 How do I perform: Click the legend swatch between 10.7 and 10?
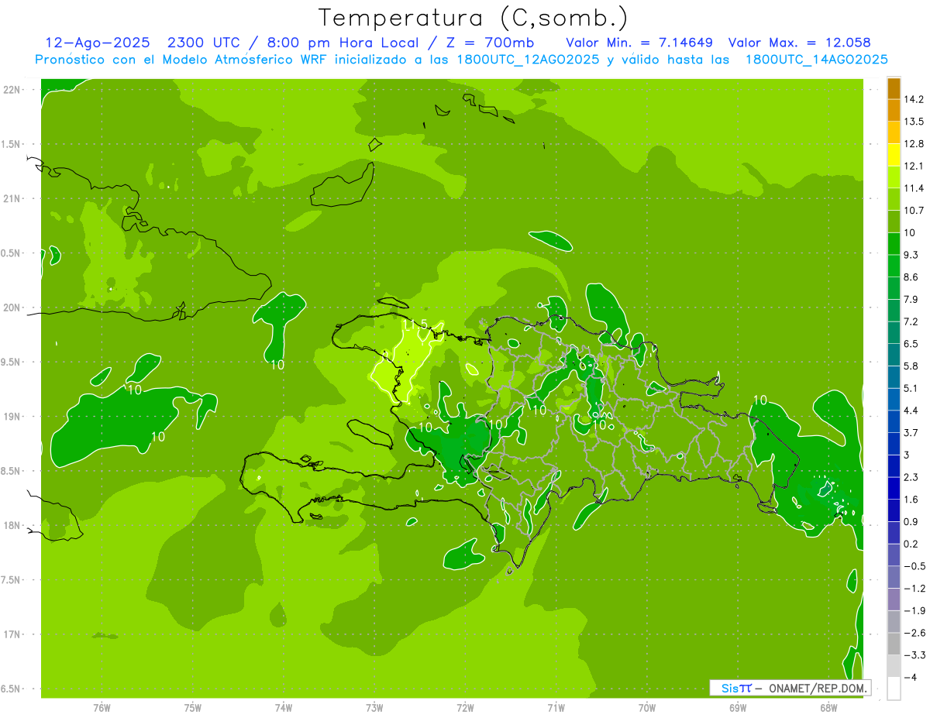tap(894, 222)
